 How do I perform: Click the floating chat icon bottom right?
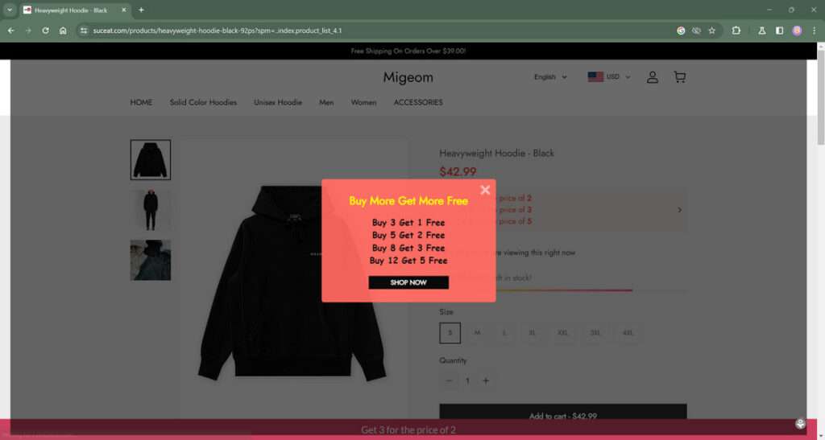tap(800, 424)
